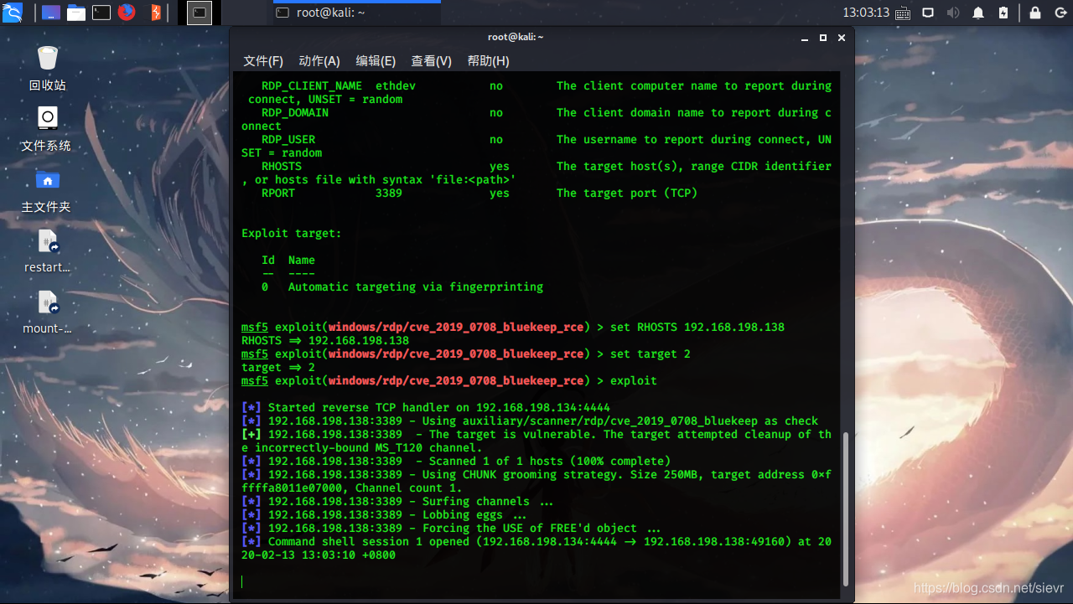The image size is (1073, 604).
Task: Launch terminal emulator from the panel
Action: tap(101, 13)
